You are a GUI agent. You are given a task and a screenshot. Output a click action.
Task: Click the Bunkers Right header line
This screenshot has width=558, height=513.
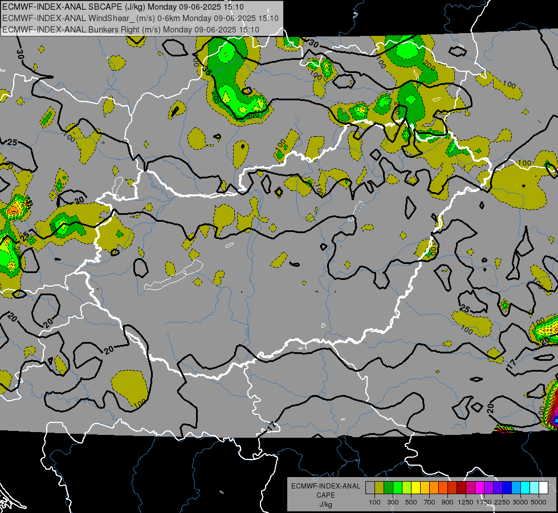[131, 30]
